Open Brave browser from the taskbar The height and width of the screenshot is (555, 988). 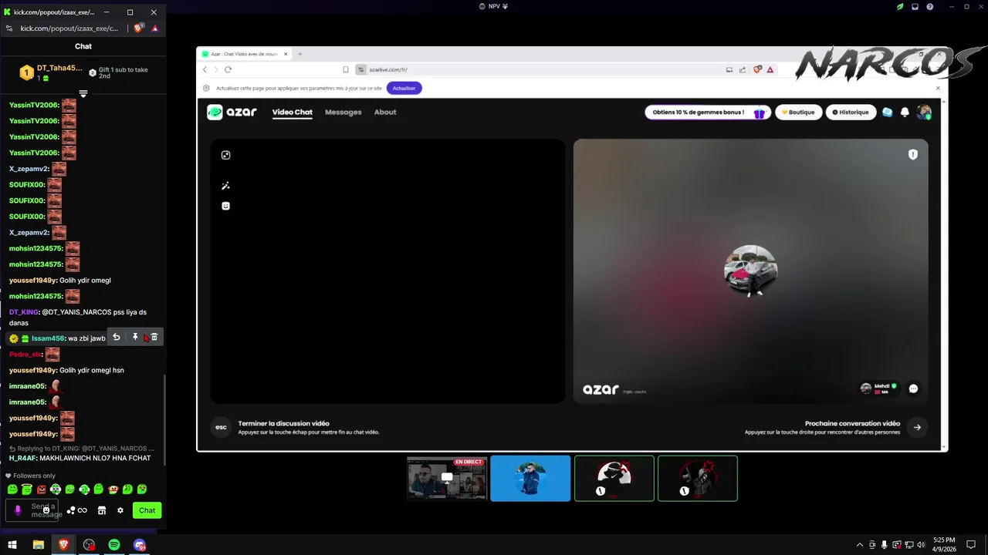coord(63,545)
